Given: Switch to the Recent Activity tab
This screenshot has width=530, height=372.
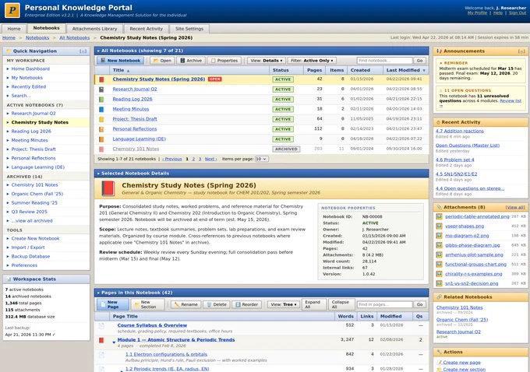Looking at the screenshot, I should click(147, 29).
